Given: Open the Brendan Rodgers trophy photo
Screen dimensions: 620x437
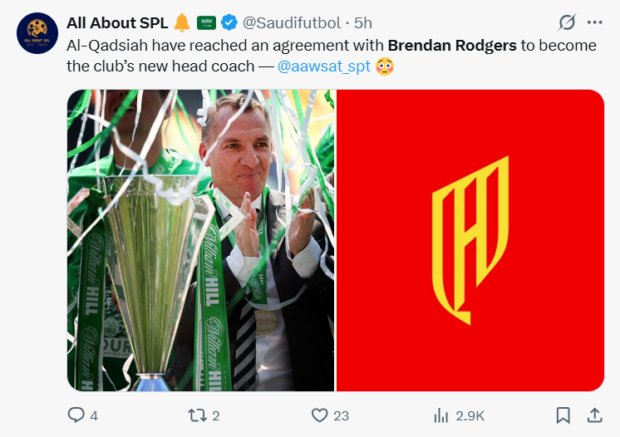Looking at the screenshot, I should point(201,240).
